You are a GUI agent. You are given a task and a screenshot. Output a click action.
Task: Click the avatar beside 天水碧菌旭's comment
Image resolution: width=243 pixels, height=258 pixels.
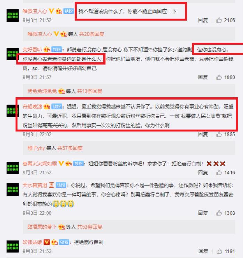pyautogui.click(x=12, y=189)
